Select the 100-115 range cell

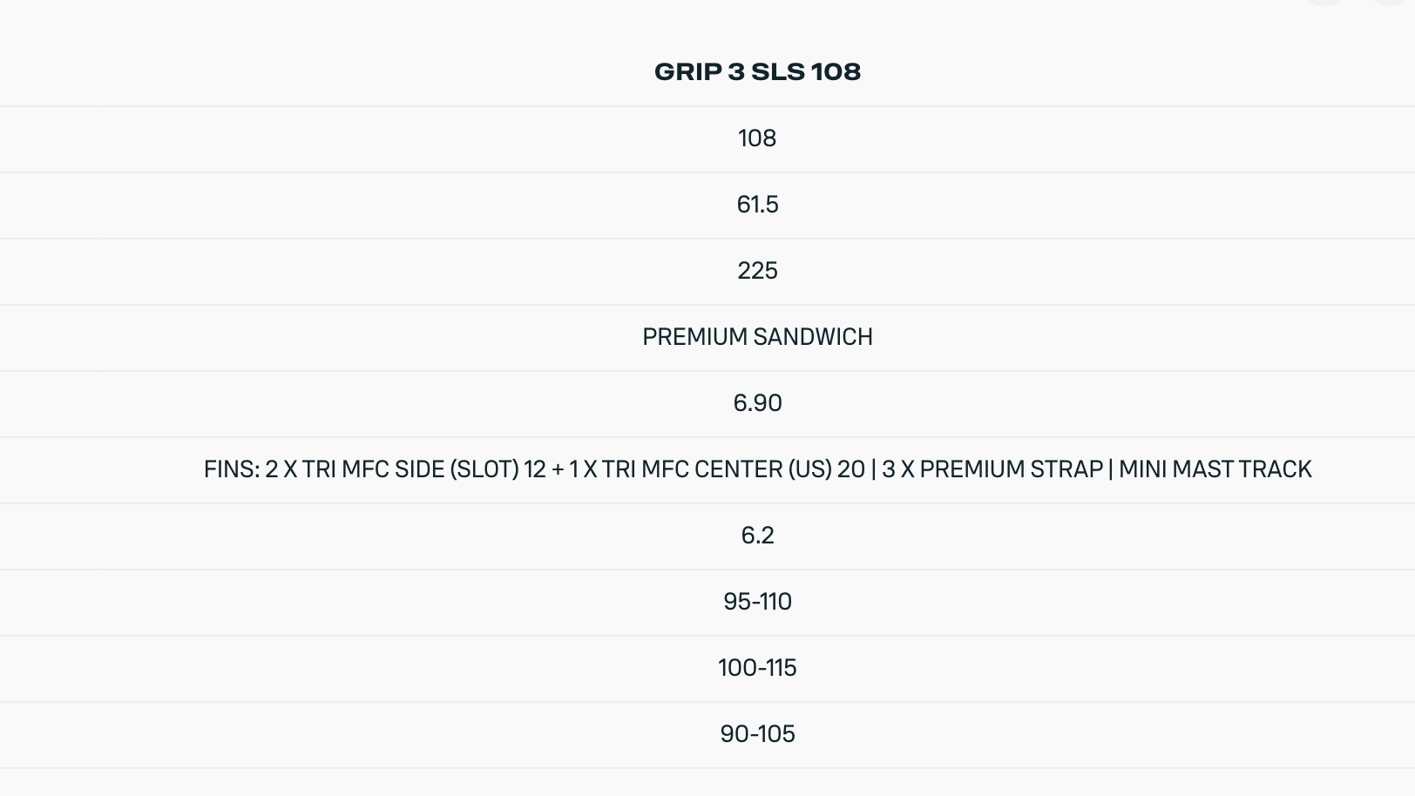pyautogui.click(x=757, y=668)
